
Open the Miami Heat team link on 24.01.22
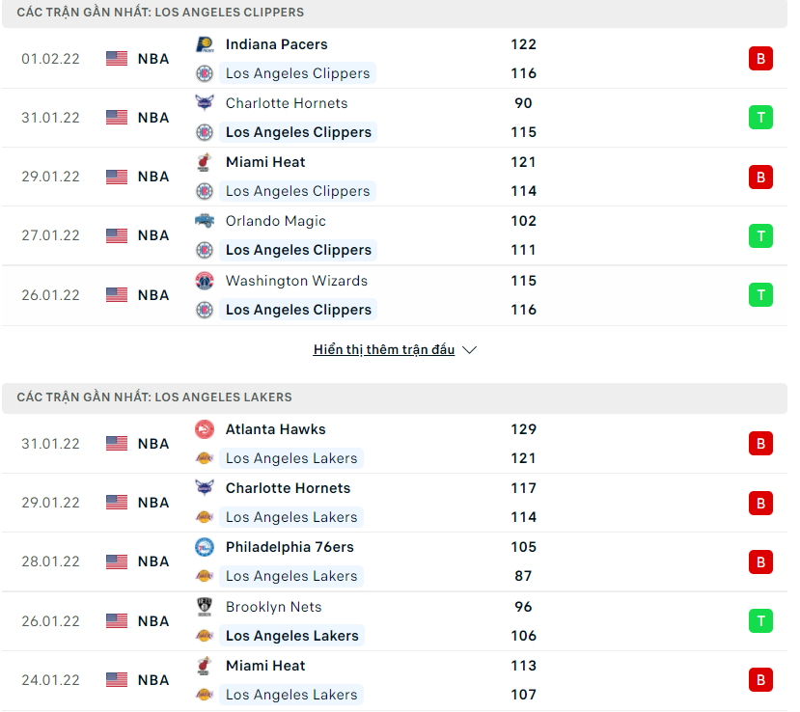265,666
